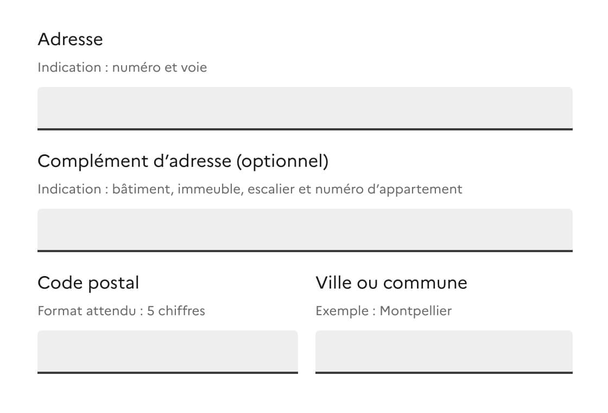Click the "Adresse" field label
Viewport: 608px width, 413px height.
[70, 39]
